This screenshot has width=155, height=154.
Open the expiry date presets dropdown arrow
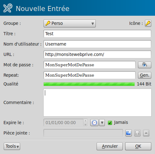(102, 123)
